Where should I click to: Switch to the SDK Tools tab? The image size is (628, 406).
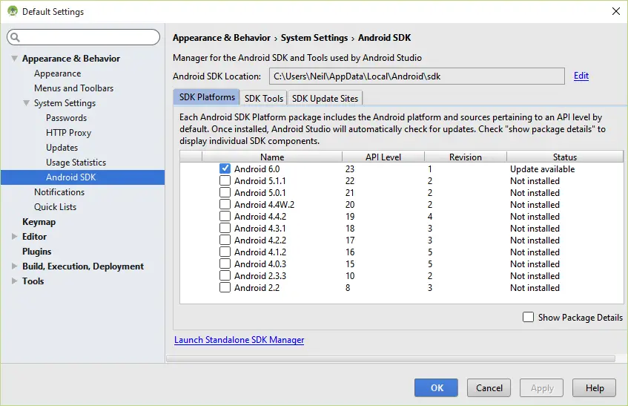point(264,98)
